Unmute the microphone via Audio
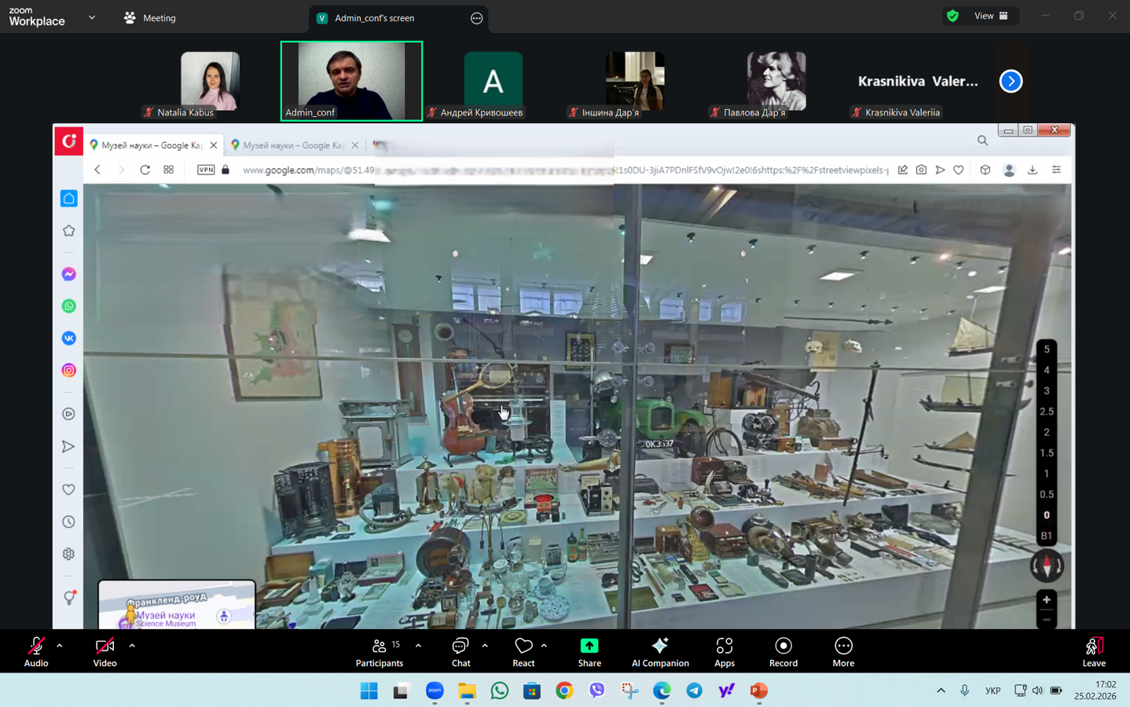This screenshot has width=1130, height=707. [x=36, y=651]
